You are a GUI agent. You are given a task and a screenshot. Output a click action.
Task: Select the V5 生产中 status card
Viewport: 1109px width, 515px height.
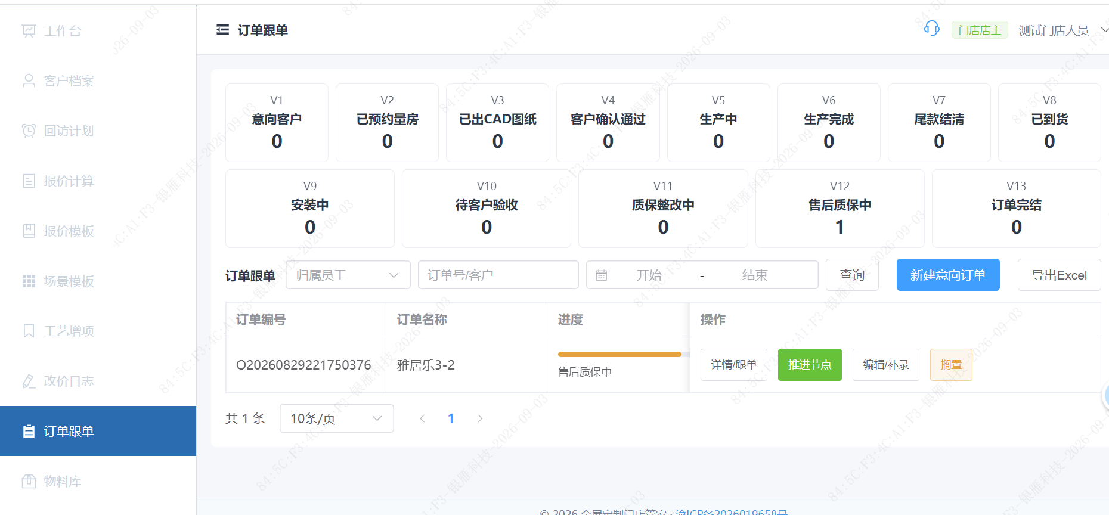pos(718,123)
